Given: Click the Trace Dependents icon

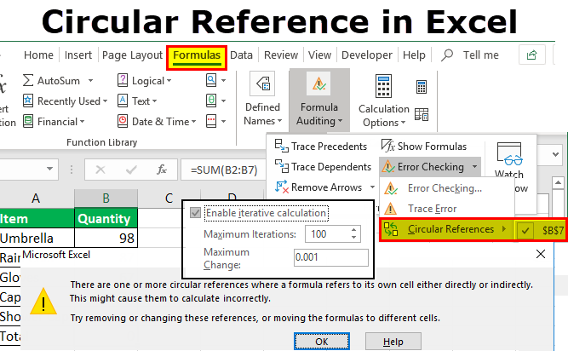Looking at the screenshot, I should (282, 166).
